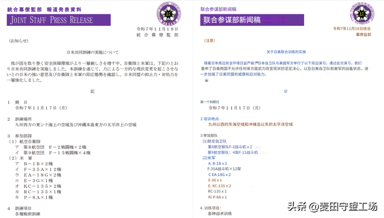Select the line "九州西方の東シナ海上の空域及び沖縄本島東方の太平洋上の空域"
Image resolution: width=384 pixels, height=218 pixels.
[76, 125]
